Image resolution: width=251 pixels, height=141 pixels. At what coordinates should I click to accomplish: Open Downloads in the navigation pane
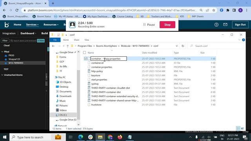coord(65,96)
